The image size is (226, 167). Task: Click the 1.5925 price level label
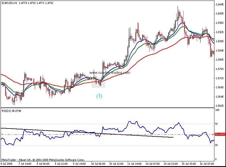pos(220,32)
